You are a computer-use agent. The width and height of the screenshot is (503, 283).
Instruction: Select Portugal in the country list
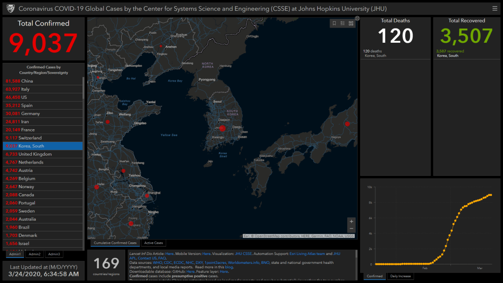pos(43,203)
